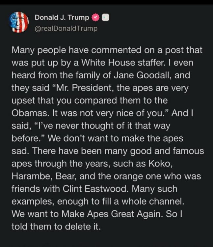Open the flag-themed profile avatar
The width and height of the screenshot is (213, 247).
[19, 22]
